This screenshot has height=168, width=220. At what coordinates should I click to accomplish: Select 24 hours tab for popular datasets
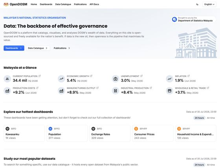(199, 164)
